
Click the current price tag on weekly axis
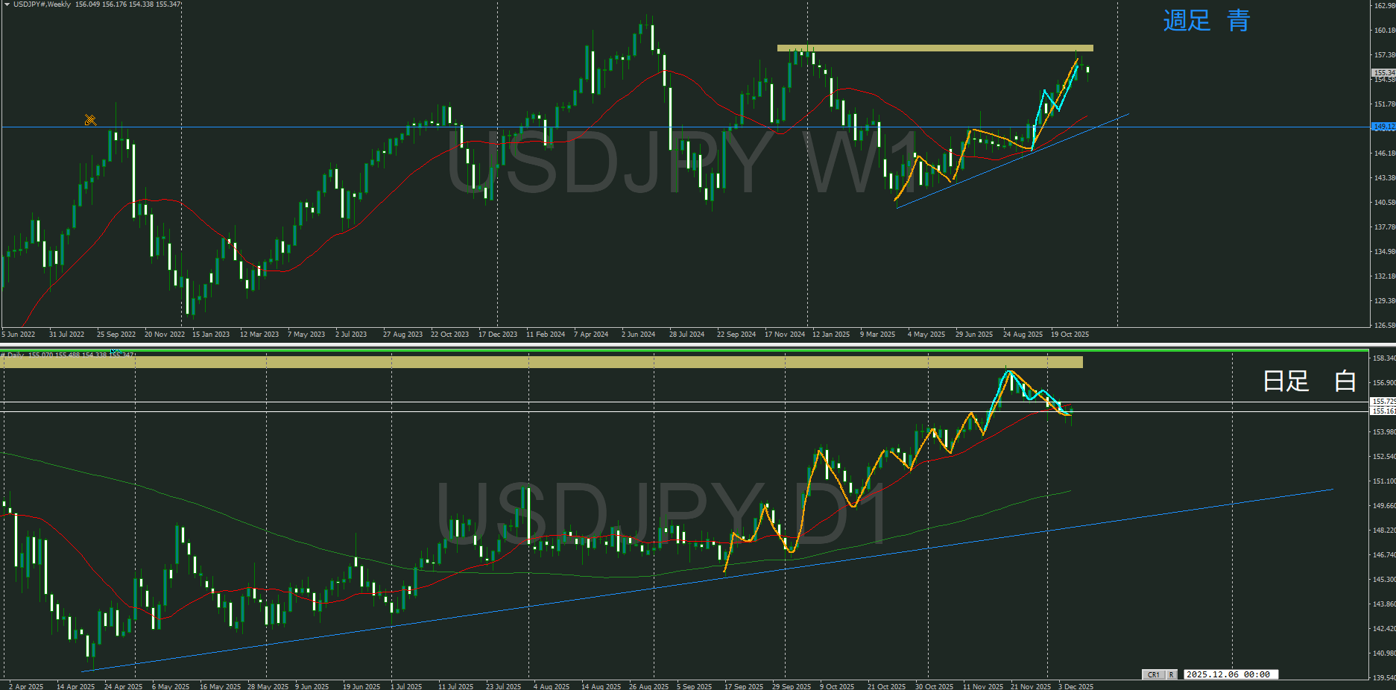tap(1383, 73)
